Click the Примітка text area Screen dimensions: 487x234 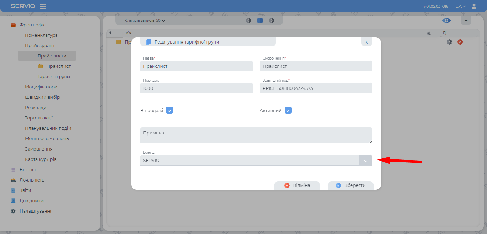(x=256, y=136)
